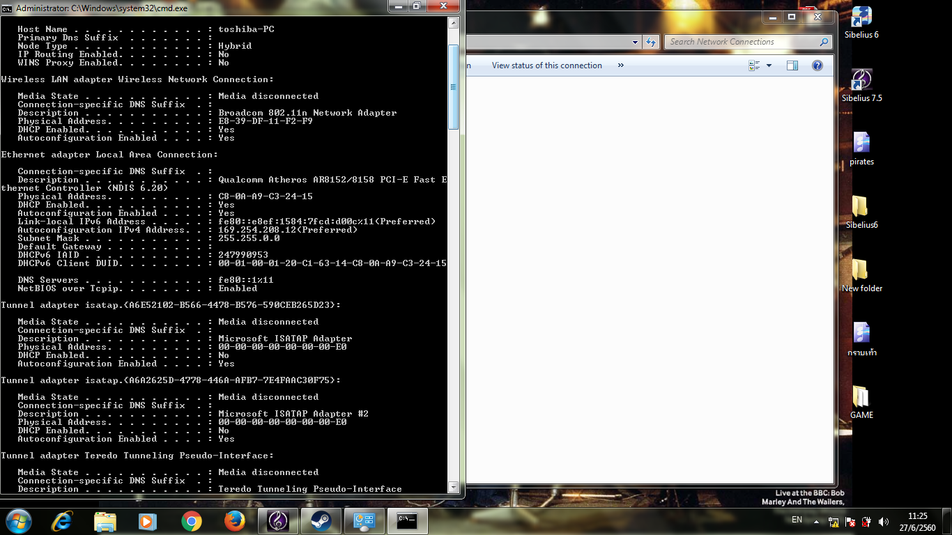Show the preview pane in Network Connections
Viewport: 952px width, 535px height.
pos(792,65)
